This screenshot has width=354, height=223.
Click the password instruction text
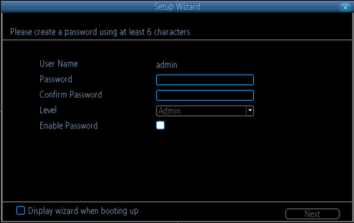pyautogui.click(x=101, y=32)
